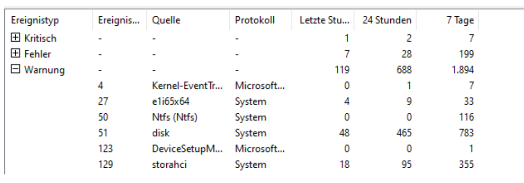Screen dimensions: 524x183
Task: Sort by 24 Stunden column header
Action: click(387, 20)
